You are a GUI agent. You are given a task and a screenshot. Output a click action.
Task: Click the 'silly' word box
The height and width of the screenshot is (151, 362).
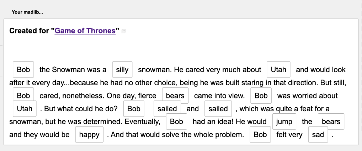122,69
